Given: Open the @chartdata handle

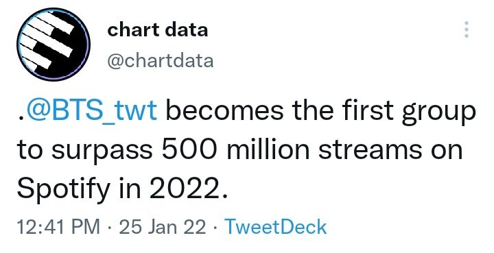Looking at the screenshot, I should pos(161,61).
